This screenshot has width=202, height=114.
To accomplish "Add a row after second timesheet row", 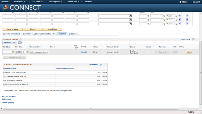I will pos(180,20).
